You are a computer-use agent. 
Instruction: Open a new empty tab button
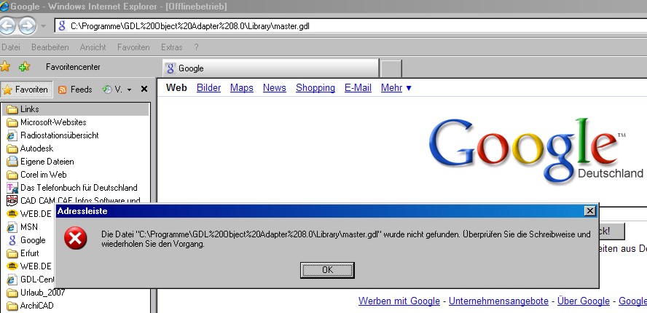[391, 68]
